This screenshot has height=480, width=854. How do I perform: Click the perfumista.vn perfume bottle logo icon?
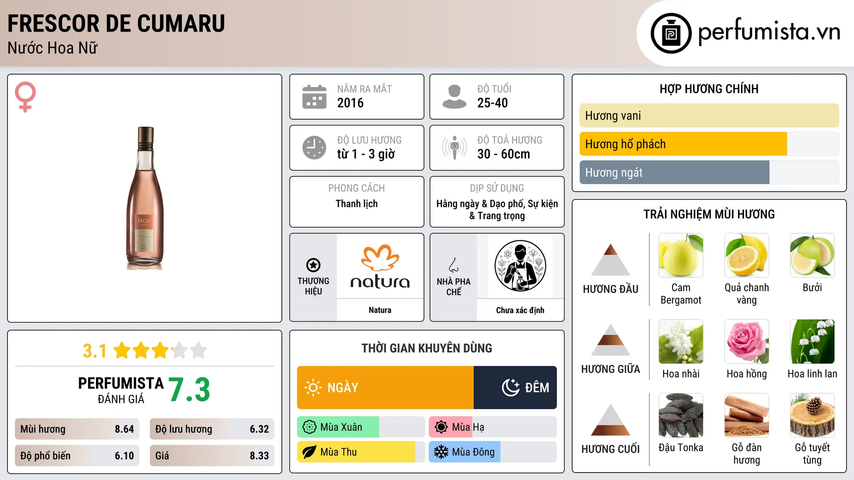(671, 33)
